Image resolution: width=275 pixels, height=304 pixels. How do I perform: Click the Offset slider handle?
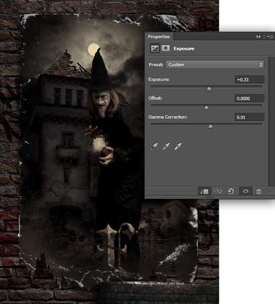(207, 108)
